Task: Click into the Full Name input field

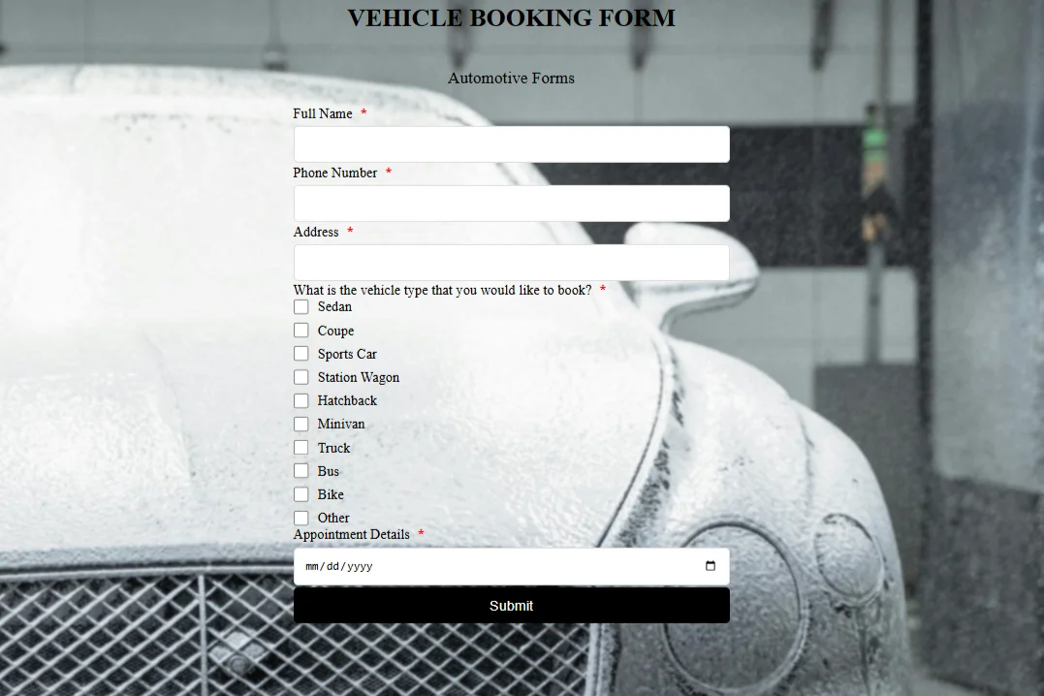Action: click(x=511, y=143)
